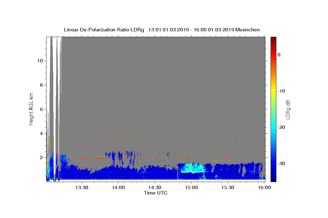The height and width of the screenshot is (218, 328).
Task: Click the end time "16:00 01.03.2019" in title
Action: click(214, 30)
